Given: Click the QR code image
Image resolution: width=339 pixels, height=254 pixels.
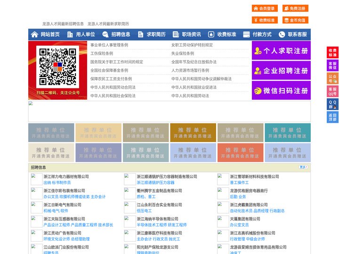Looking at the screenshot, I should [57, 67].
